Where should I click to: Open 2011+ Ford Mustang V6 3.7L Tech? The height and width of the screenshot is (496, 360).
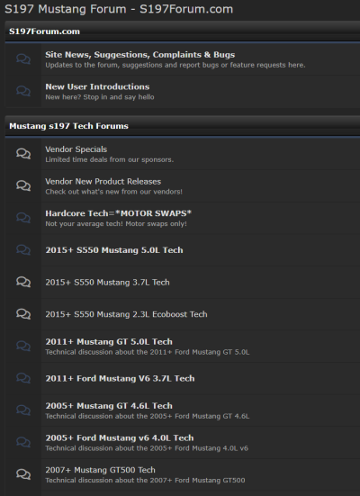click(x=120, y=379)
